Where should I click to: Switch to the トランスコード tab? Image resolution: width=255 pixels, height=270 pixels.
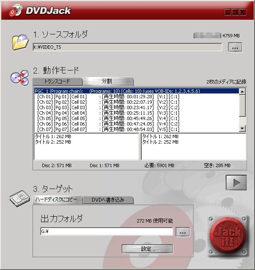coord(57,81)
